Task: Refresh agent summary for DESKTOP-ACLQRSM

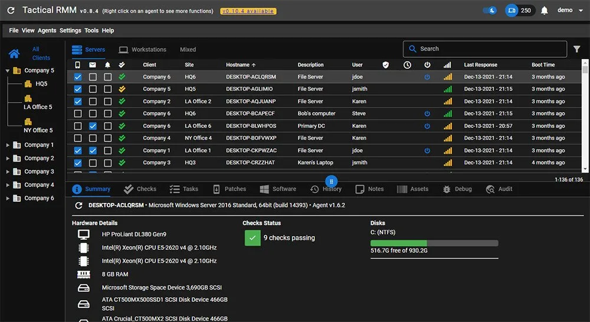Action: pos(78,206)
